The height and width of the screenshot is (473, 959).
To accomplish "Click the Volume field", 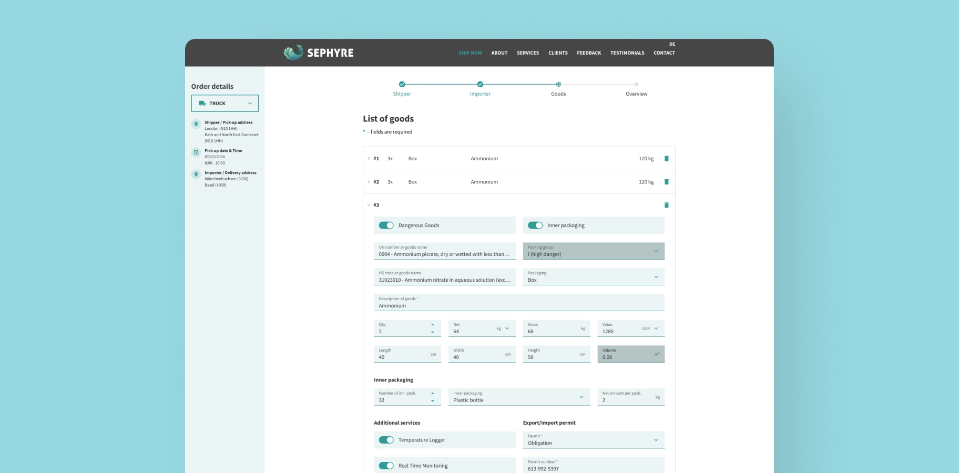I will coord(631,354).
